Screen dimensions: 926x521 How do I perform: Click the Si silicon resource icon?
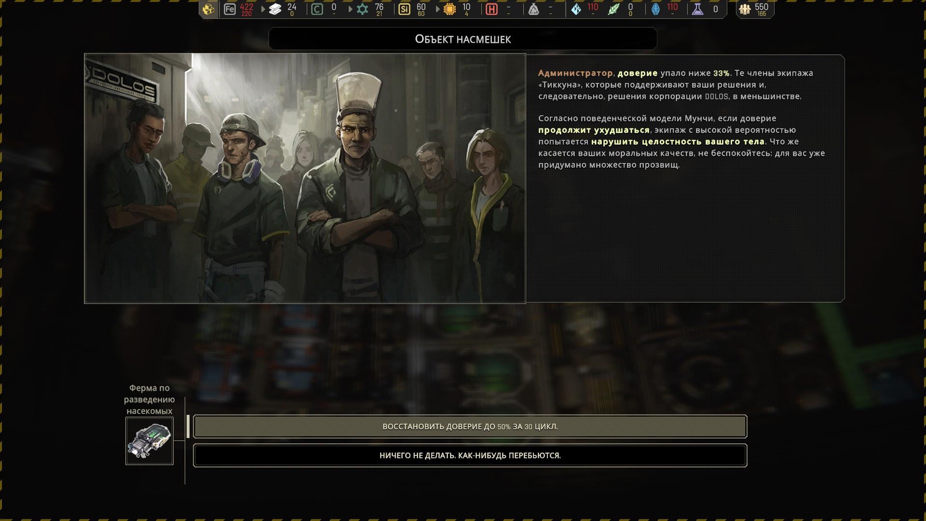click(404, 9)
